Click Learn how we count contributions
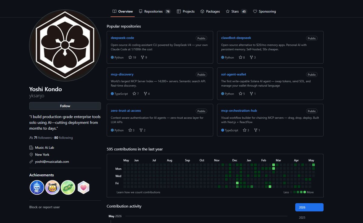Image resolution: width=363 pixels, height=223 pixels. tap(138, 192)
